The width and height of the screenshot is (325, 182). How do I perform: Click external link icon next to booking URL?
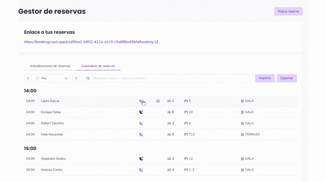pyautogui.click(x=157, y=42)
